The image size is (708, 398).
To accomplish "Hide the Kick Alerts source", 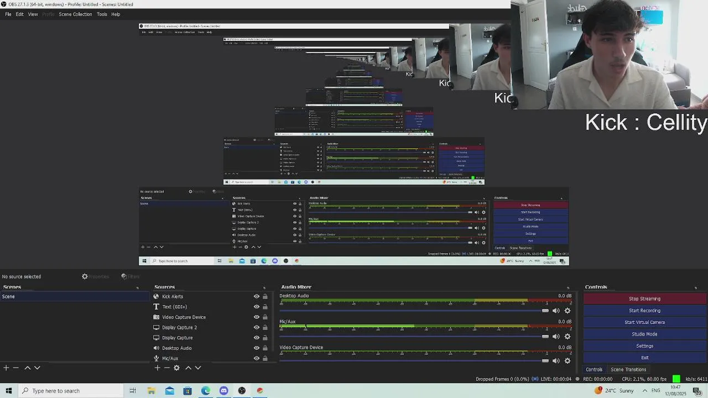I will 257,296.
